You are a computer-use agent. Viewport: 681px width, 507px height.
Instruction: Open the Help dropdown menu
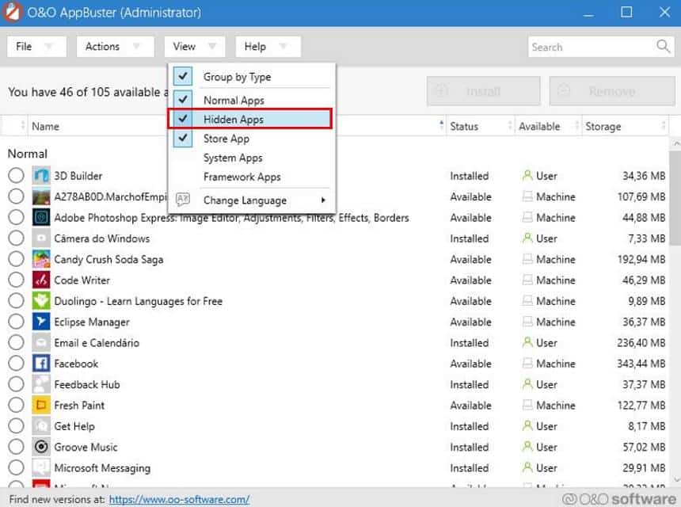point(268,47)
